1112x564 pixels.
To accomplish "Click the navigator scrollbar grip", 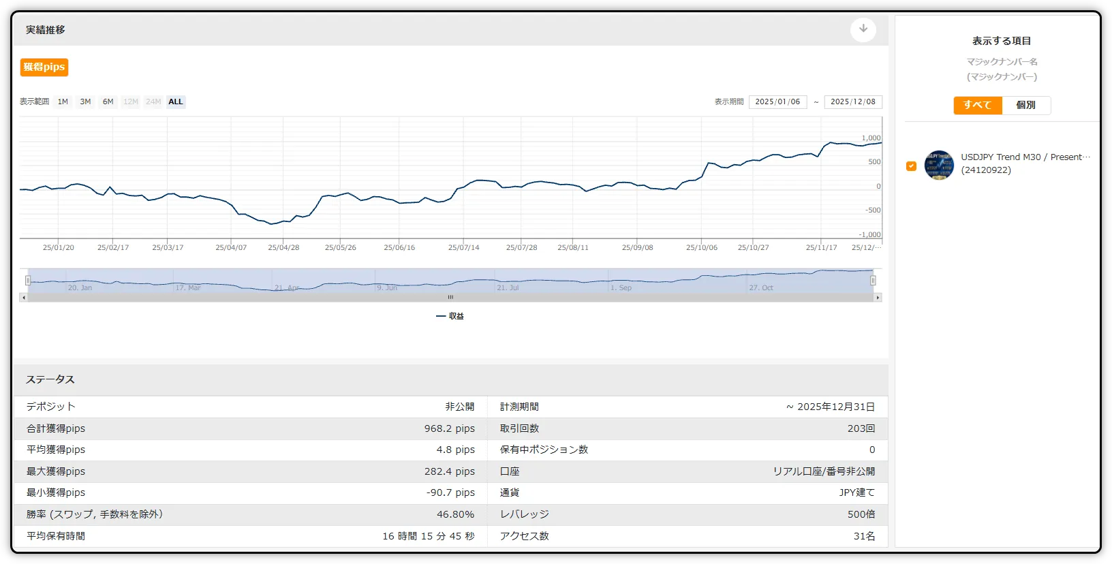I will [x=450, y=298].
